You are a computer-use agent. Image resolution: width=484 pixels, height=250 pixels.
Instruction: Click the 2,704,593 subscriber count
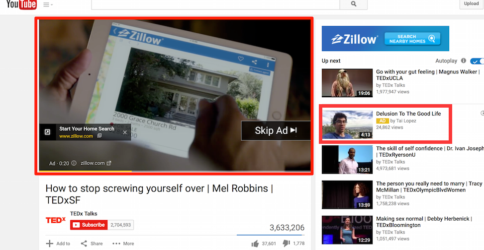(x=121, y=225)
